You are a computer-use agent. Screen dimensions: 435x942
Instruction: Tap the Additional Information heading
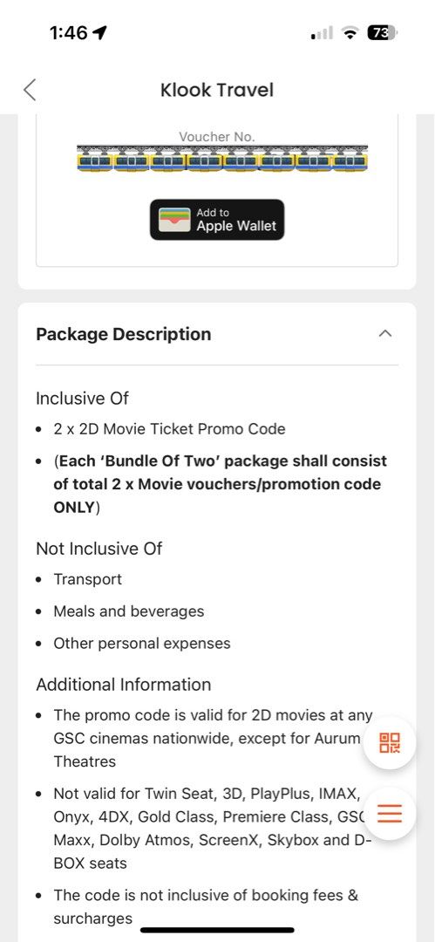(x=124, y=685)
